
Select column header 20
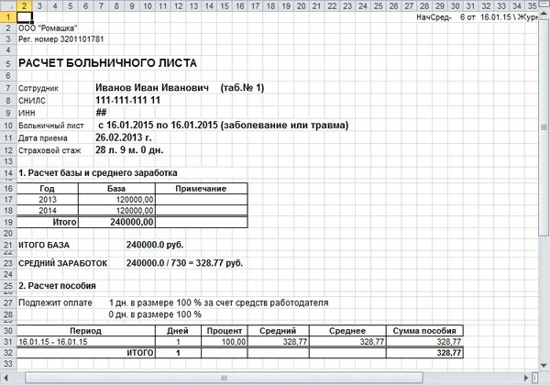pos(301,5)
